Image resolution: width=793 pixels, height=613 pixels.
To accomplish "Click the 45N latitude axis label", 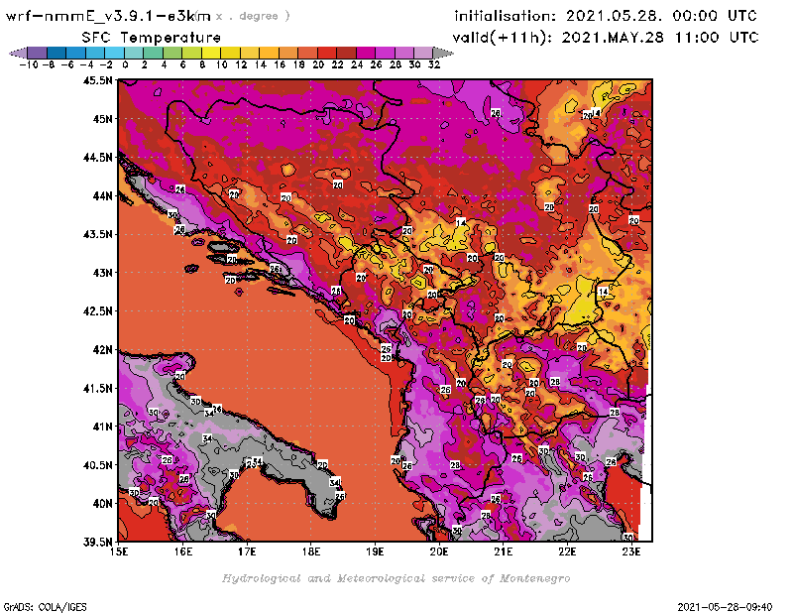I will pos(102,119).
